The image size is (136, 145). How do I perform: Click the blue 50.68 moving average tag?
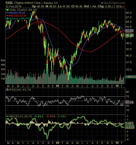pyautogui.click(x=129, y=31)
